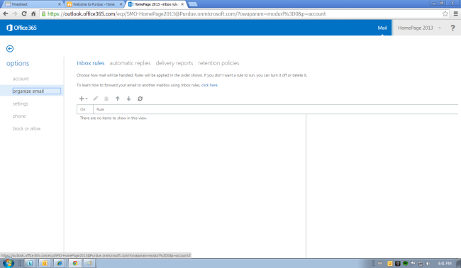The image size is (461, 268).
Task: Bookmark this page with the star
Action: tap(445, 13)
